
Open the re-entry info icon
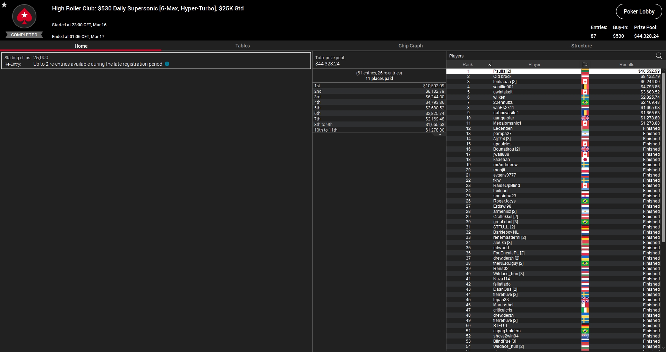(x=167, y=64)
